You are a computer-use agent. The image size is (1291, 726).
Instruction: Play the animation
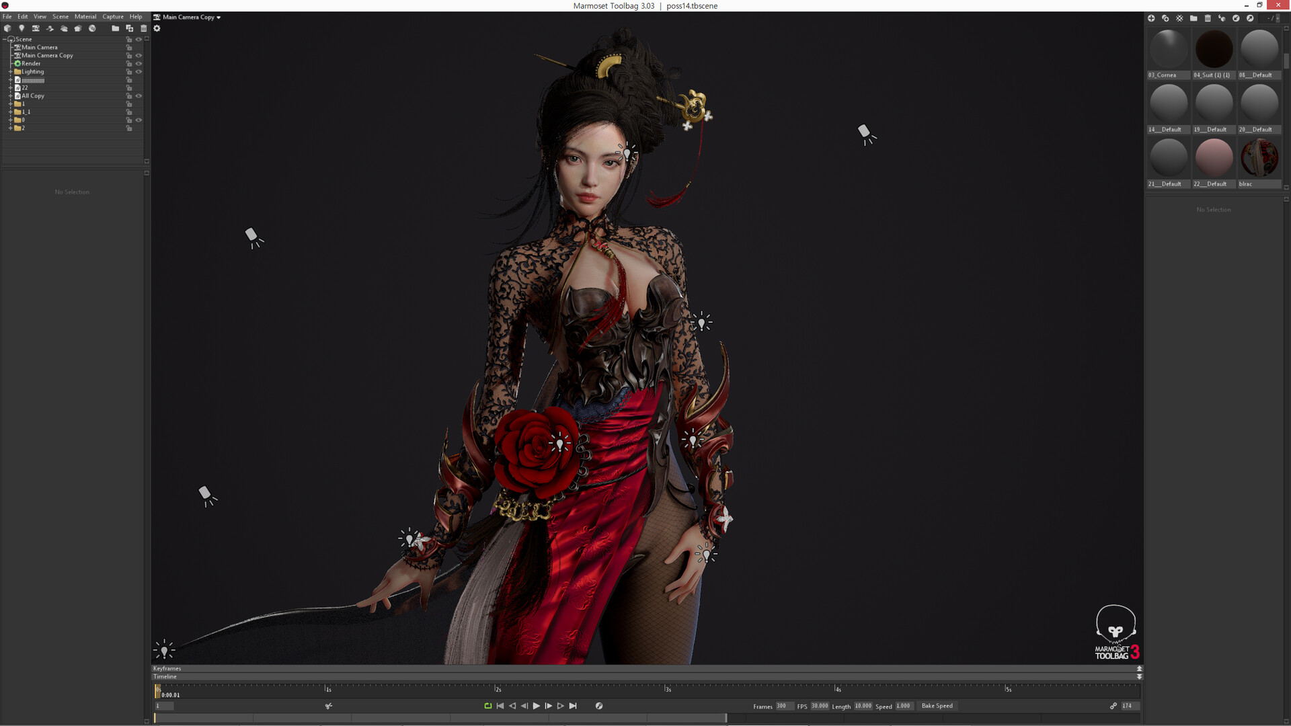[x=536, y=706]
